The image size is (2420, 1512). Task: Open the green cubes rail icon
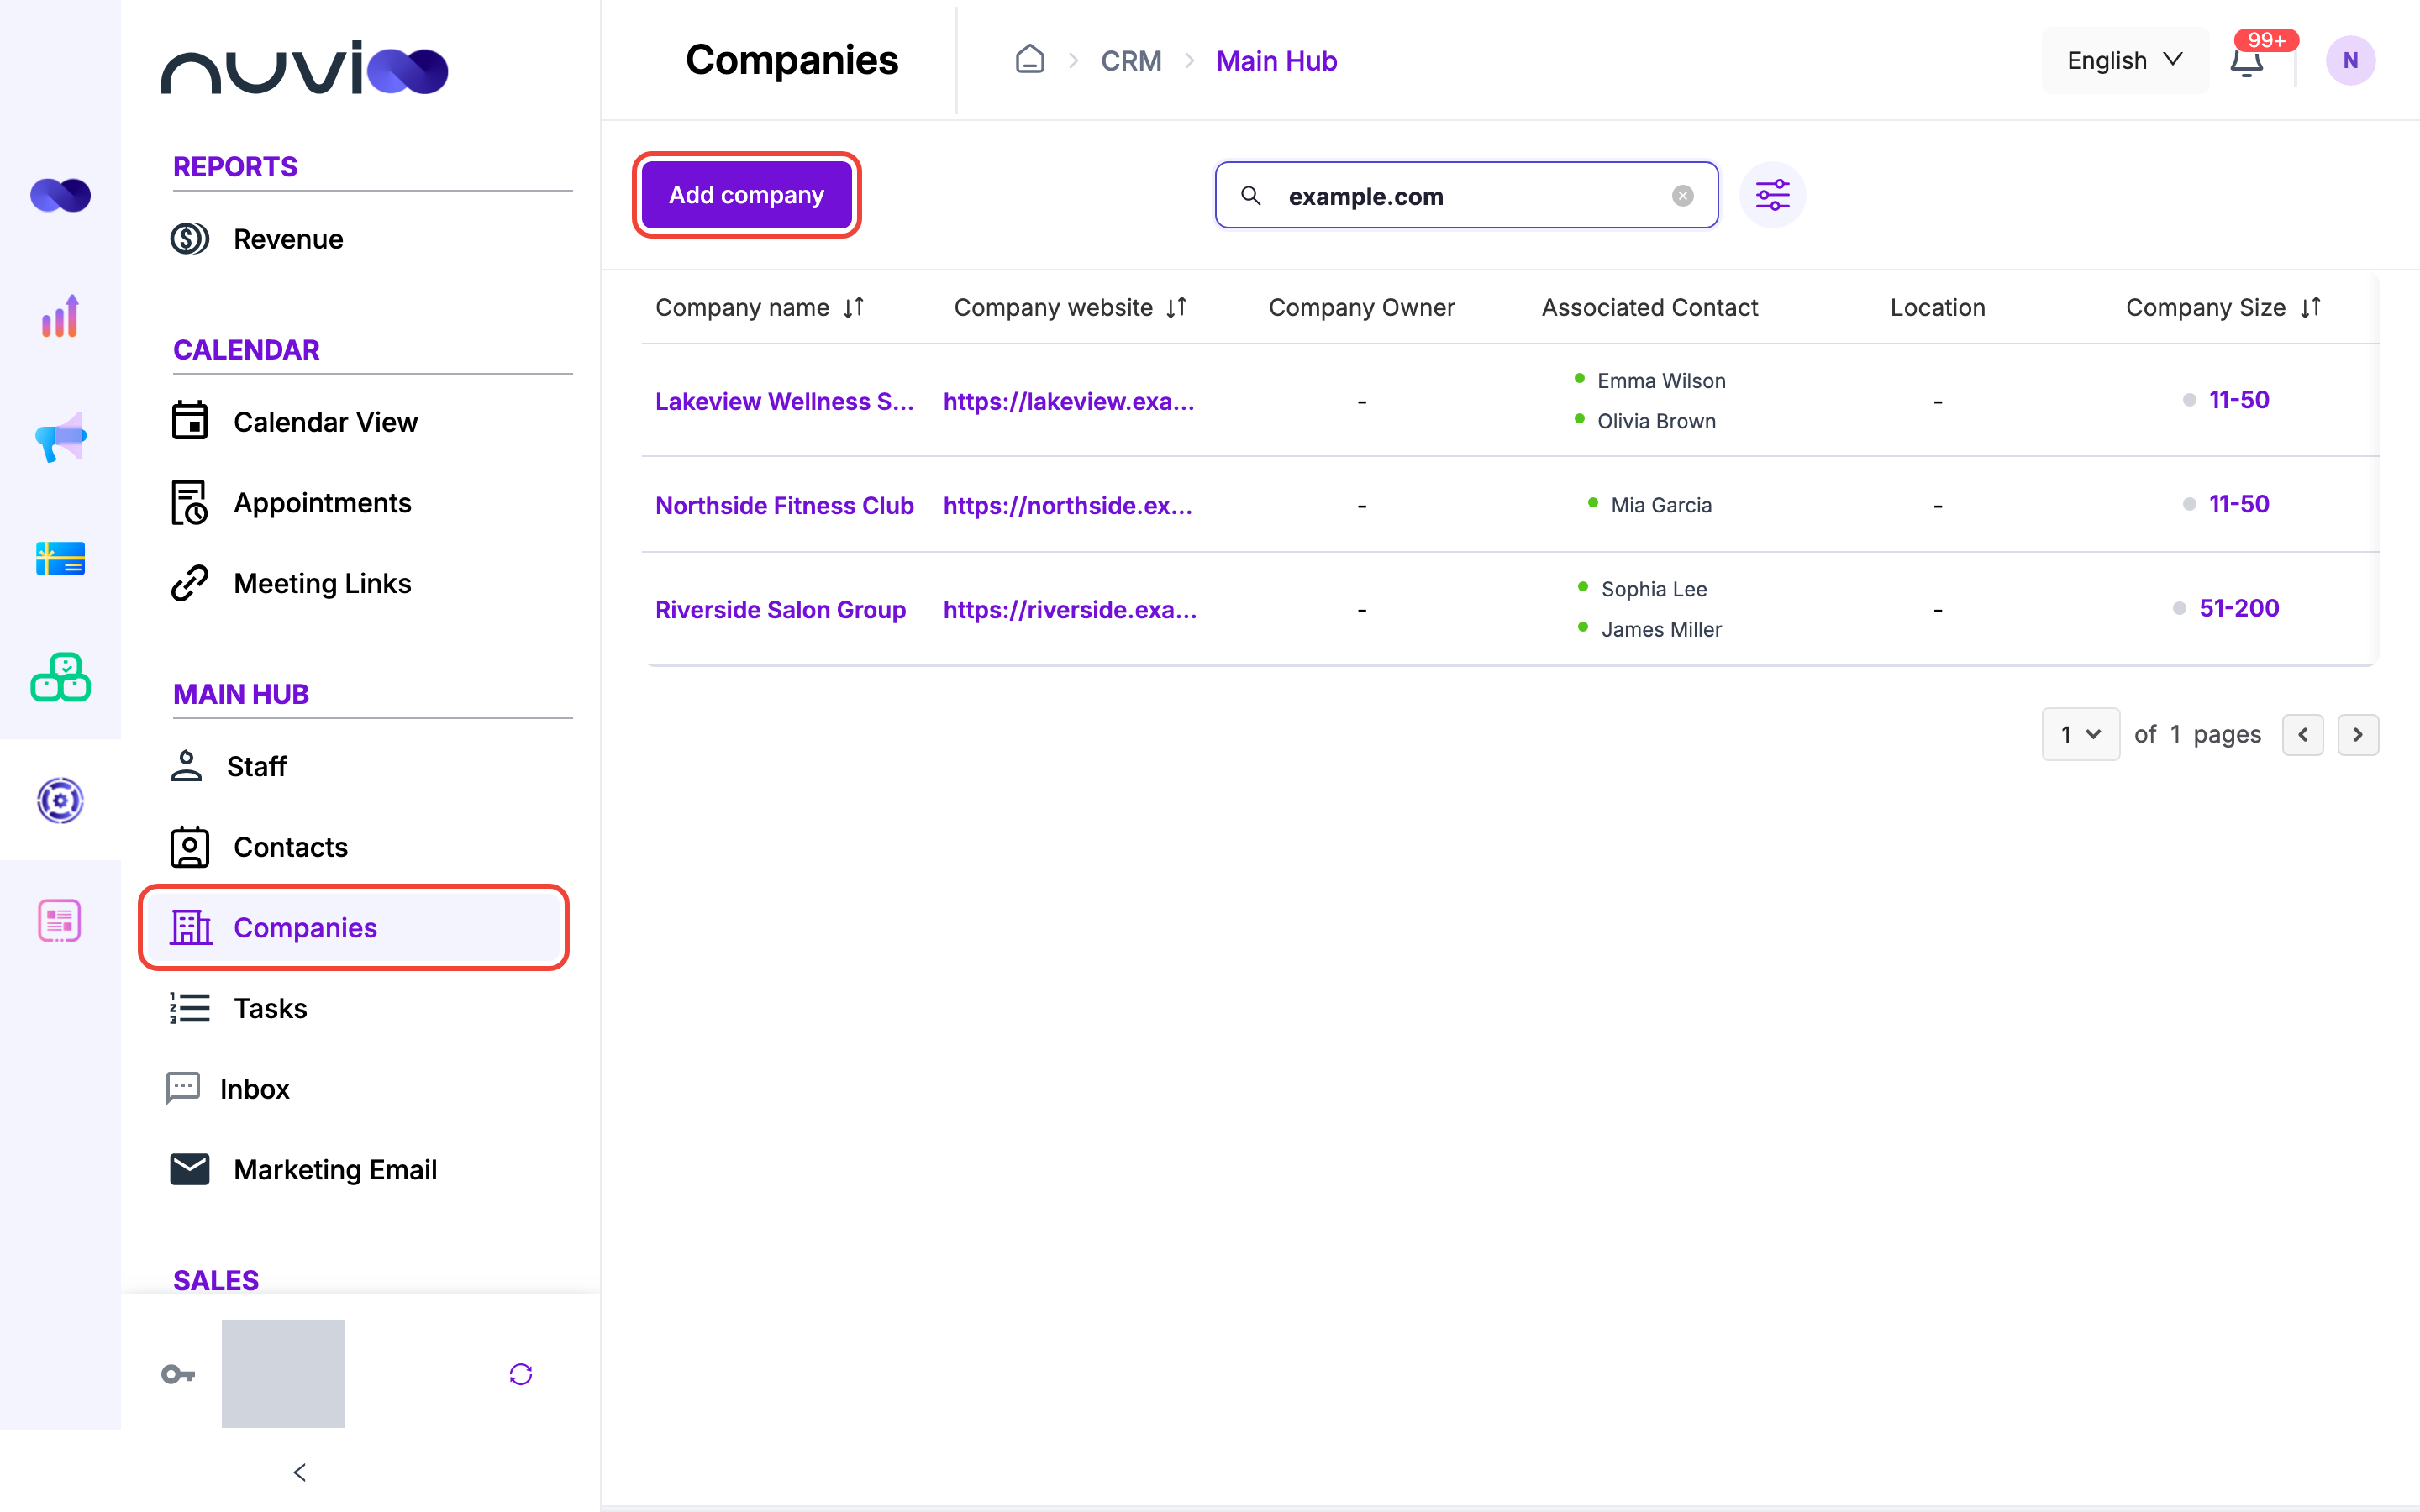click(60, 678)
